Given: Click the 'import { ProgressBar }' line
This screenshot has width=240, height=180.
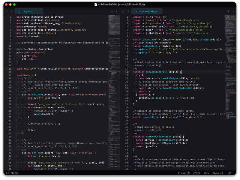Looking at the screenshot, I should click(x=172, y=23).
